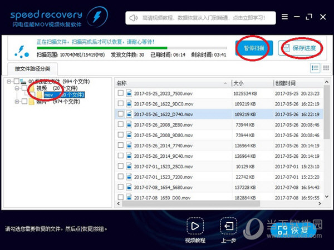Go back with the previous step icon
The height and width of the screenshot is (250, 334).
229,226
